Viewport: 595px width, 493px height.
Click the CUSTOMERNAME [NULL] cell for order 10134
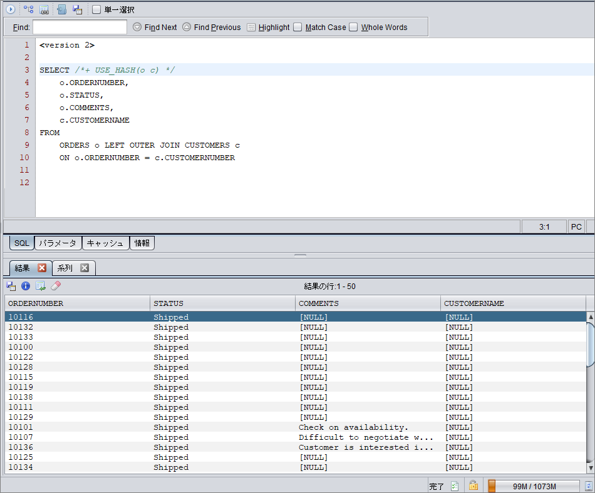513,467
